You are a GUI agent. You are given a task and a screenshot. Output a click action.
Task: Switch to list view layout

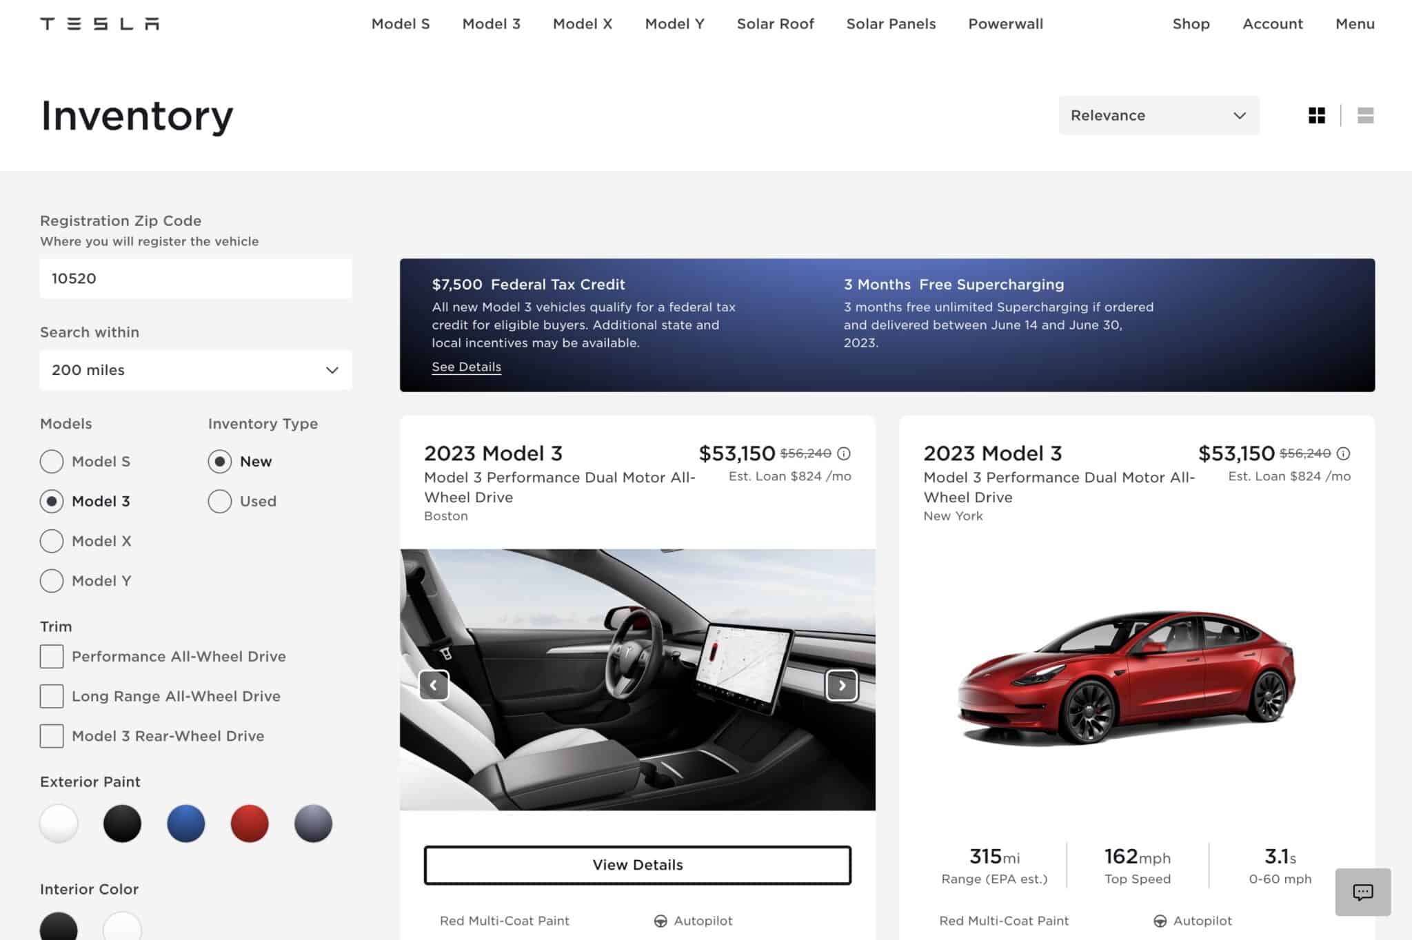[x=1365, y=115]
